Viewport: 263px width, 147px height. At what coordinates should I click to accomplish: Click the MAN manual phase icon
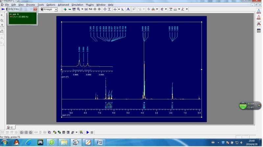pyautogui.click(x=259, y=17)
